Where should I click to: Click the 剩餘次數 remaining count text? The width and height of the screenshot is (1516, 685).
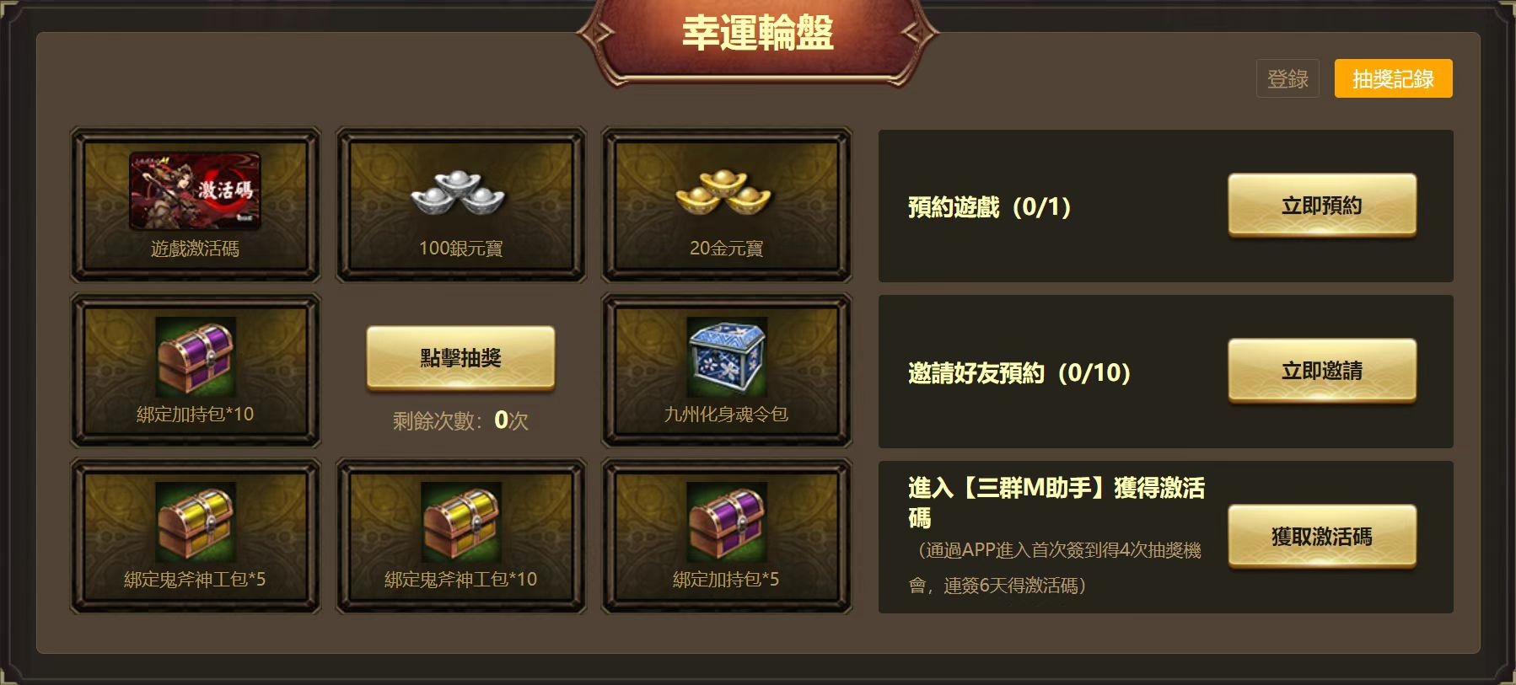(x=460, y=420)
